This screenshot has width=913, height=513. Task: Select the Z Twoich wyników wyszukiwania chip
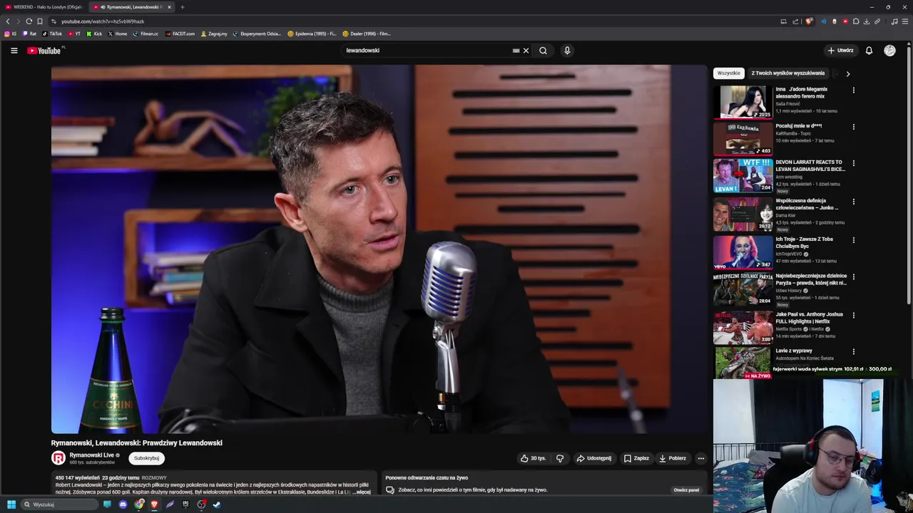click(787, 73)
